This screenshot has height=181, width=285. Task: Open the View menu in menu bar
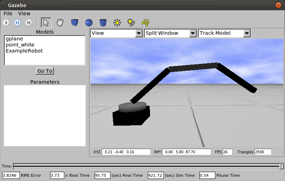24,13
